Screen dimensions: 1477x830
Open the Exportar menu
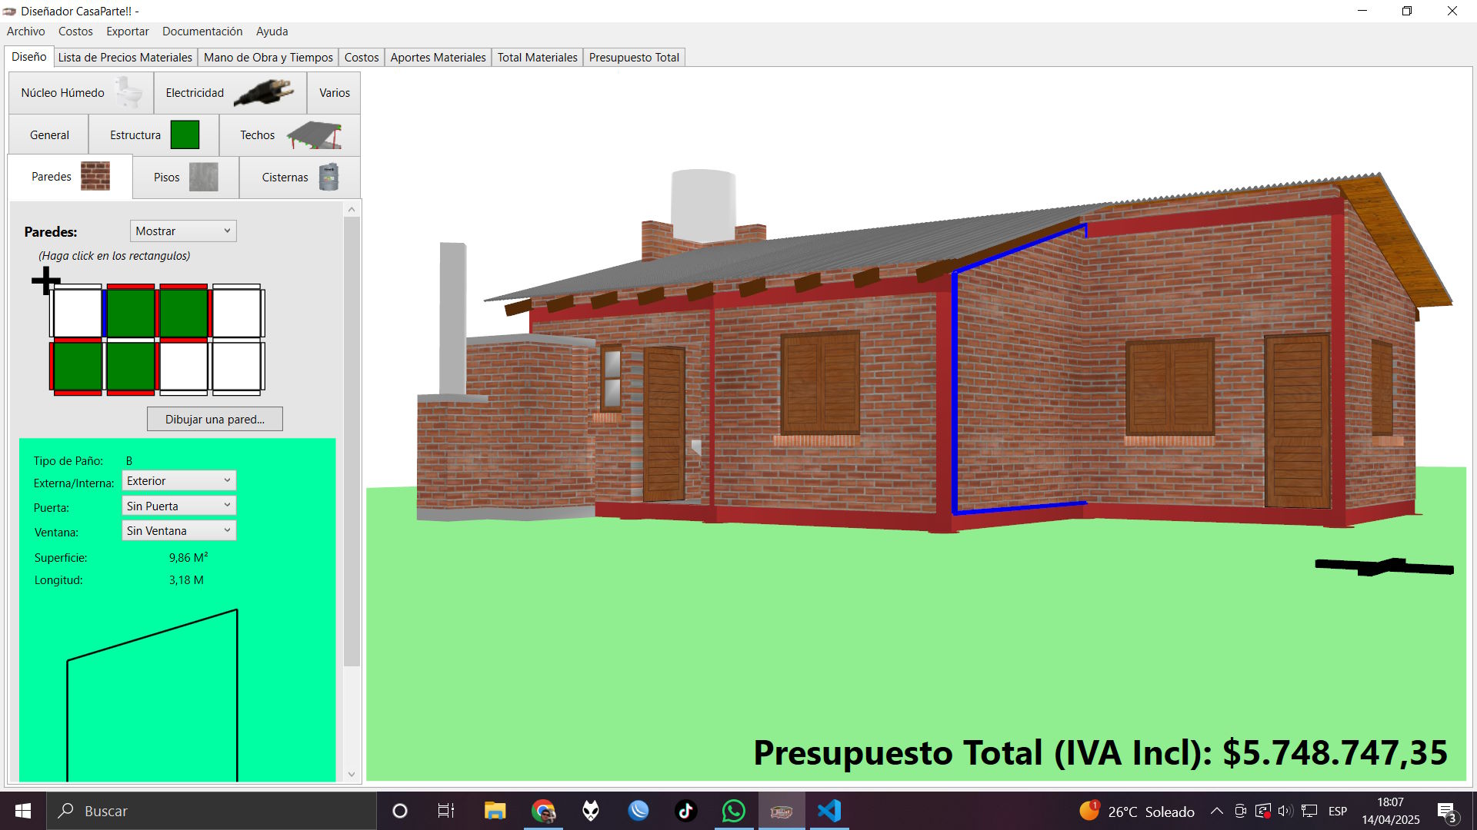127,32
